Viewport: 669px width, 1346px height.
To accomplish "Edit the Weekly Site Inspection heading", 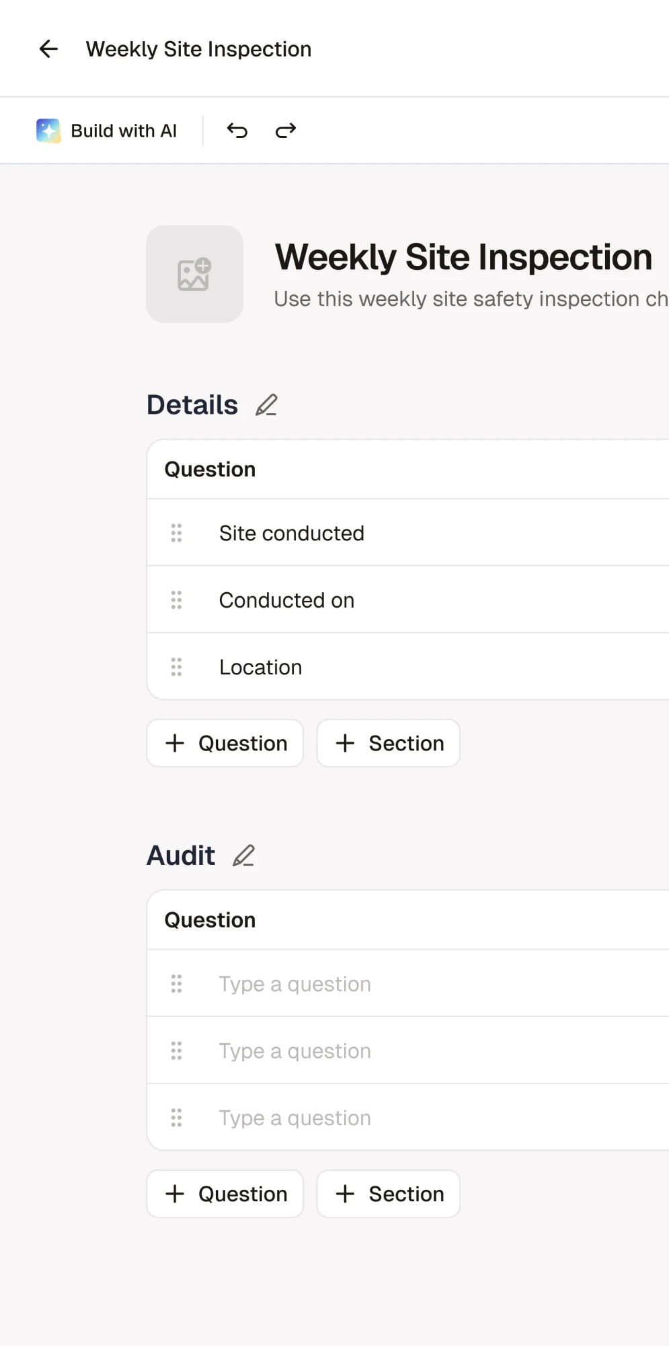I will (x=463, y=257).
